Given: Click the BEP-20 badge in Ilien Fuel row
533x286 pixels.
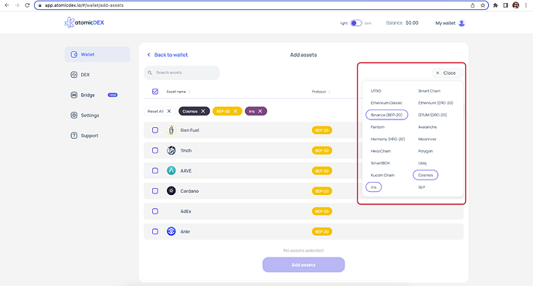Looking at the screenshot, I should point(322,130).
